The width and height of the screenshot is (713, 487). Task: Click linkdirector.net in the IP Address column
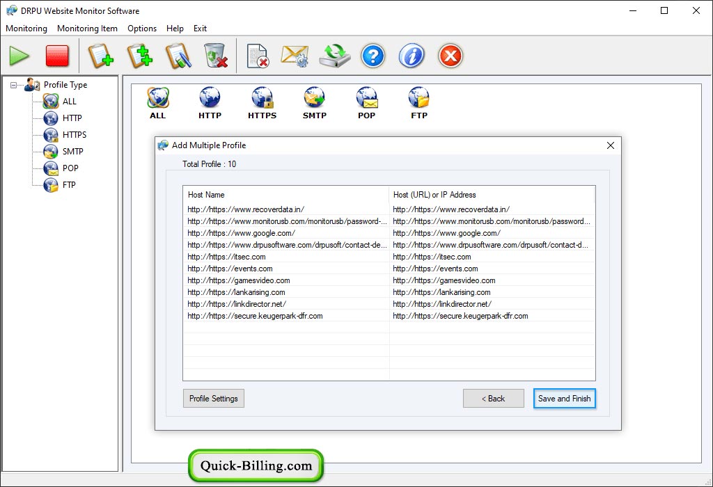click(442, 304)
